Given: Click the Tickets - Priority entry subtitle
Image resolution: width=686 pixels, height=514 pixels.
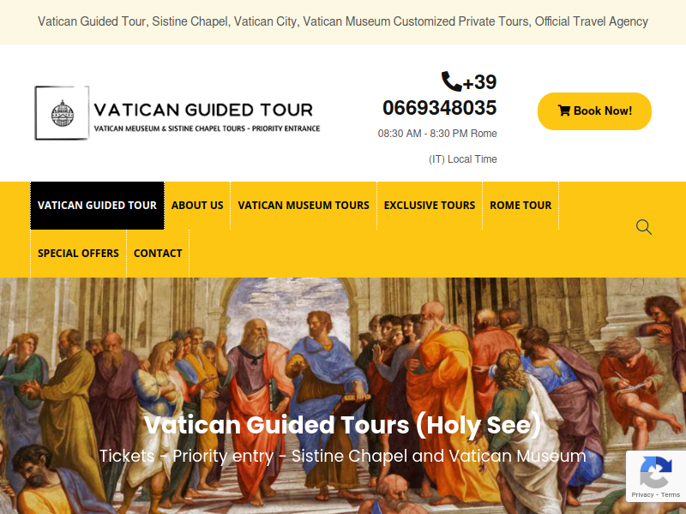Looking at the screenshot, I should click(342, 457).
